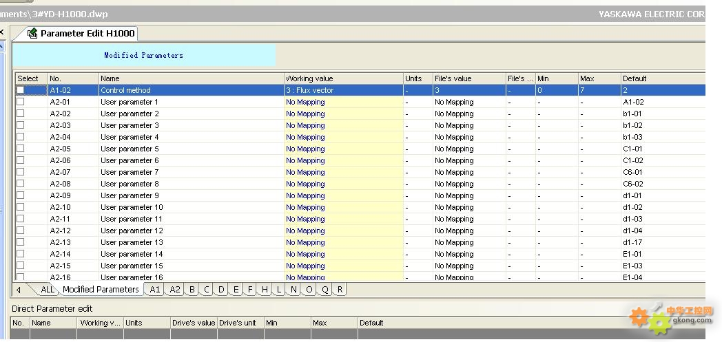Viewport: 722px width, 342px height.
Task: Open the R parameter group tab
Action: coord(340,290)
